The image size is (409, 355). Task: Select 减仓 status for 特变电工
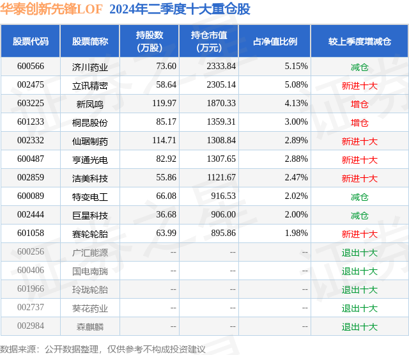(360, 197)
